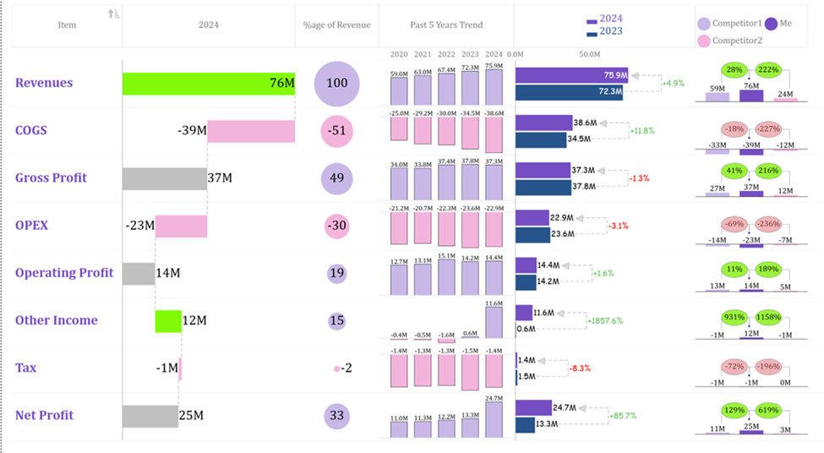Click the blue 2023 legend swatch
The image size is (824, 453).
click(x=592, y=32)
